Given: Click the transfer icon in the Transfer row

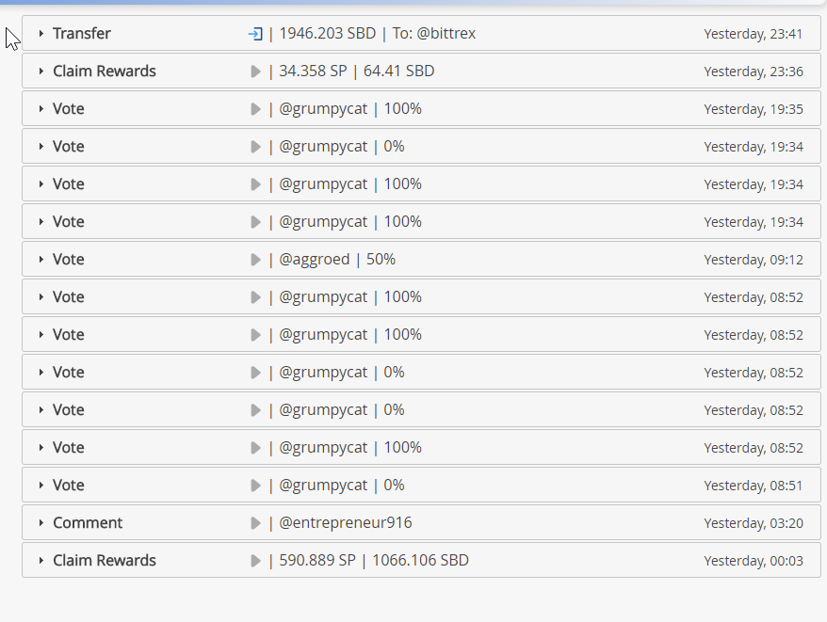Looking at the screenshot, I should tap(255, 34).
